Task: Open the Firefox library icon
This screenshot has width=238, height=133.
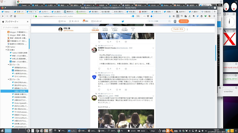Action: tap(174, 16)
